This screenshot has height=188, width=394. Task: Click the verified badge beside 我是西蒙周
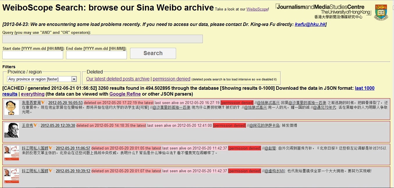[43, 103]
